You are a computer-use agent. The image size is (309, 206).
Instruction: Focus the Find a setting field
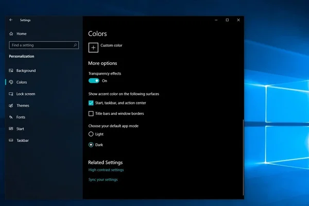44,45
